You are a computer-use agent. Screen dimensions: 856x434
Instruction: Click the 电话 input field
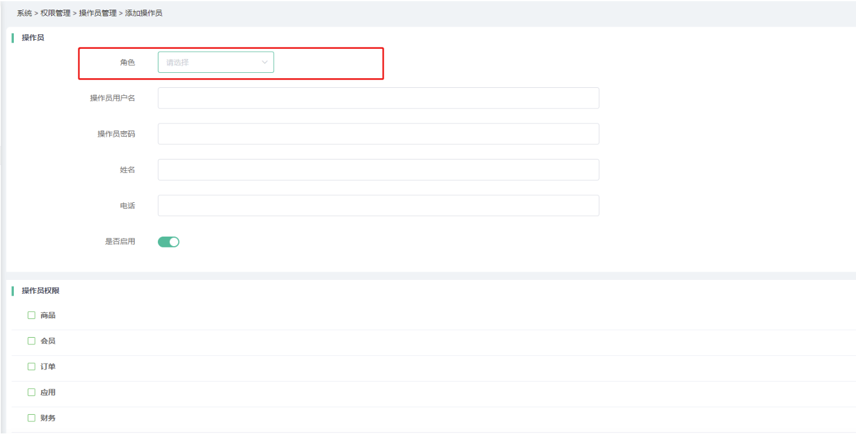(378, 205)
